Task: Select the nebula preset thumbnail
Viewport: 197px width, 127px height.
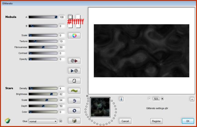Action: point(100,107)
